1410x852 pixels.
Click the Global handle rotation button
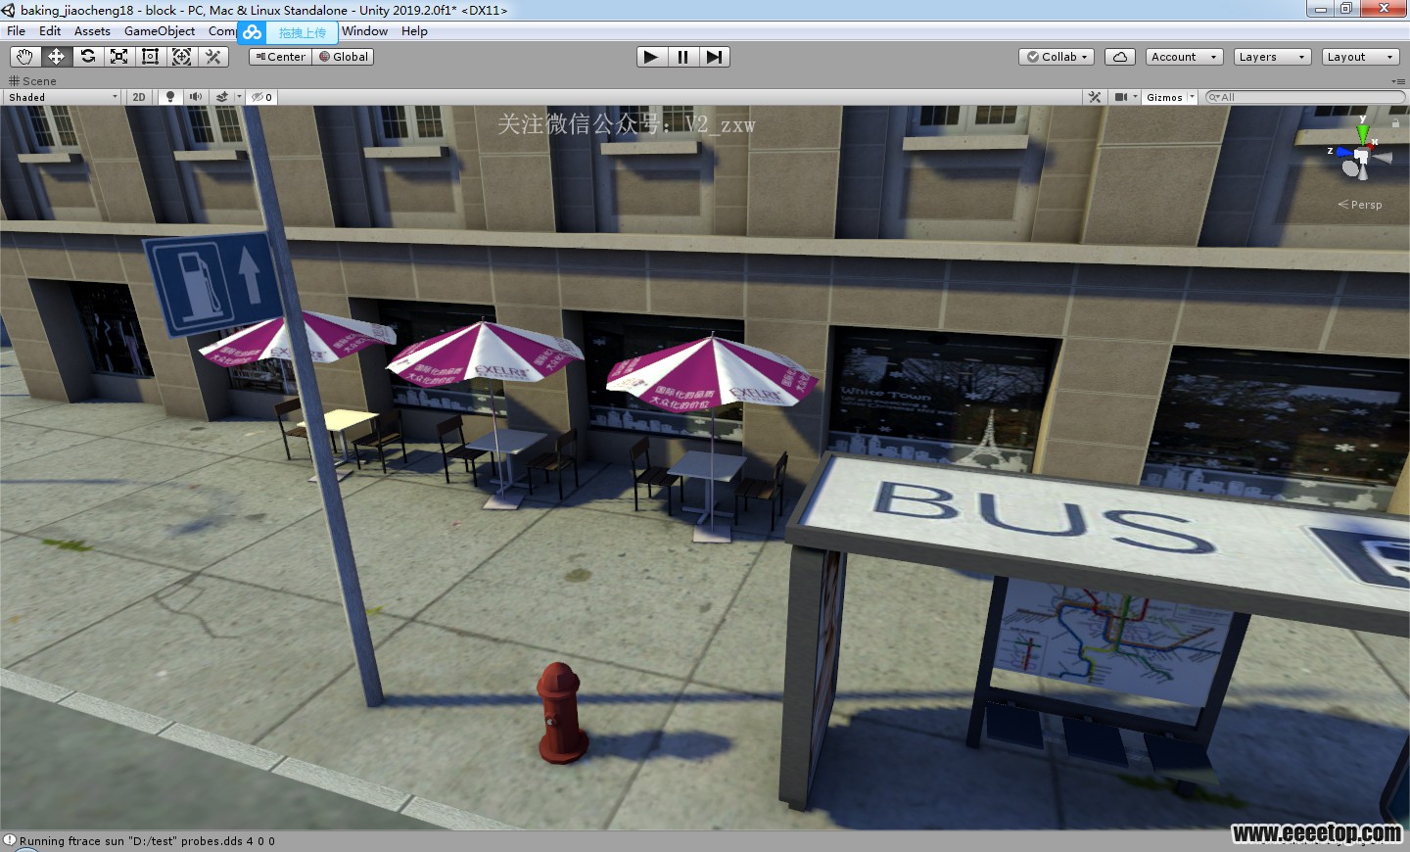(x=344, y=57)
